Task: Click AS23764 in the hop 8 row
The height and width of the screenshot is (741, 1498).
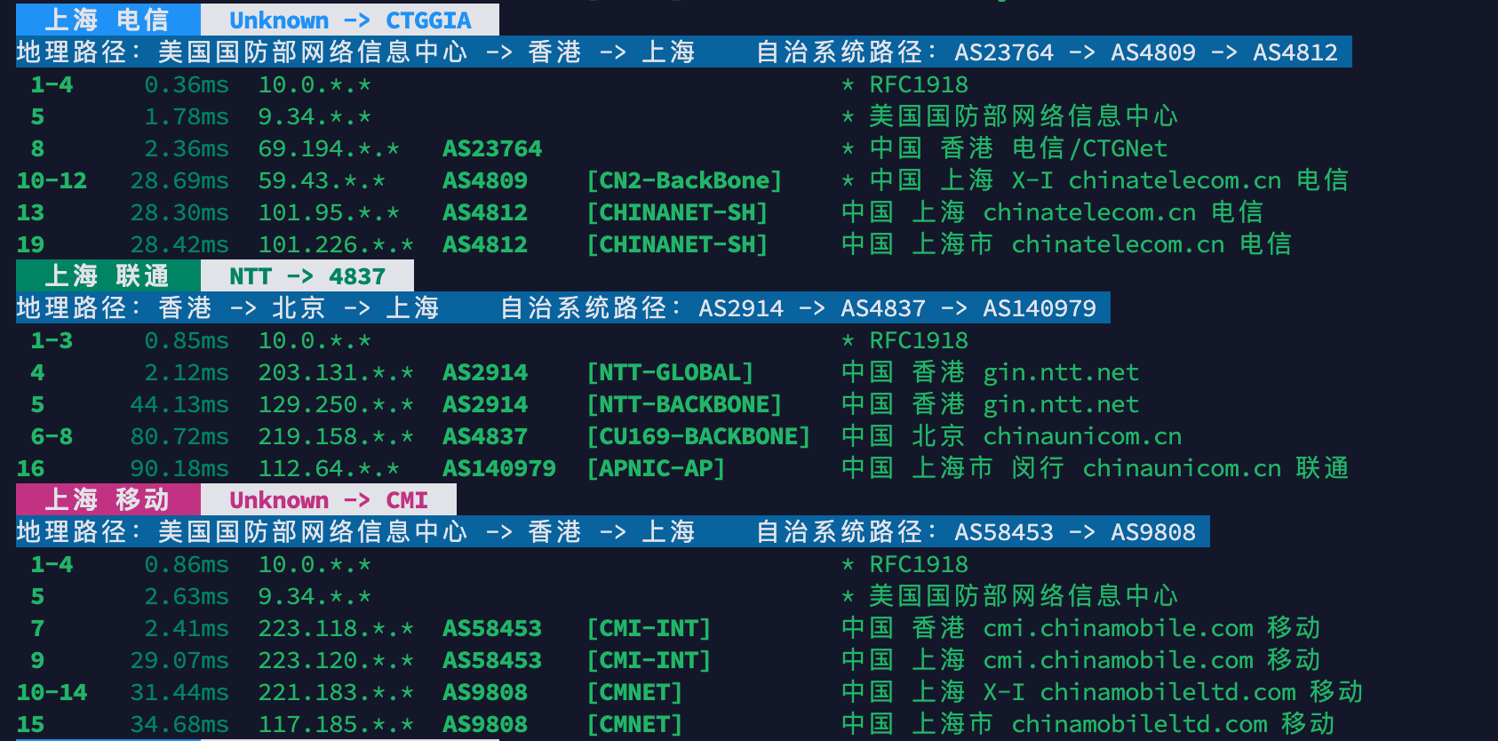Action: (x=492, y=147)
